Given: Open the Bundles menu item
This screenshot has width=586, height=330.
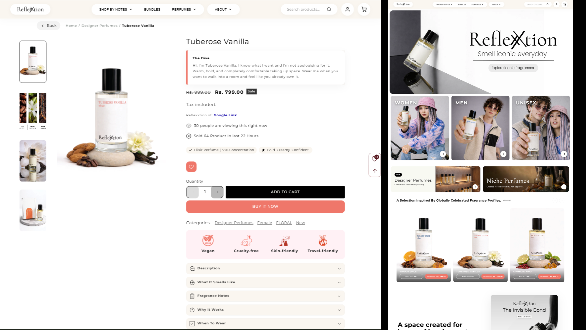Looking at the screenshot, I should pyautogui.click(x=152, y=9).
